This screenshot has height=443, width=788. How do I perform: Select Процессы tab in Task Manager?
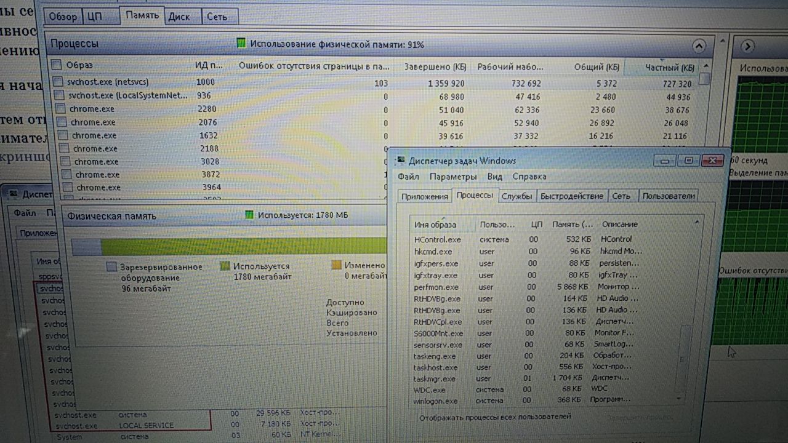tap(475, 195)
